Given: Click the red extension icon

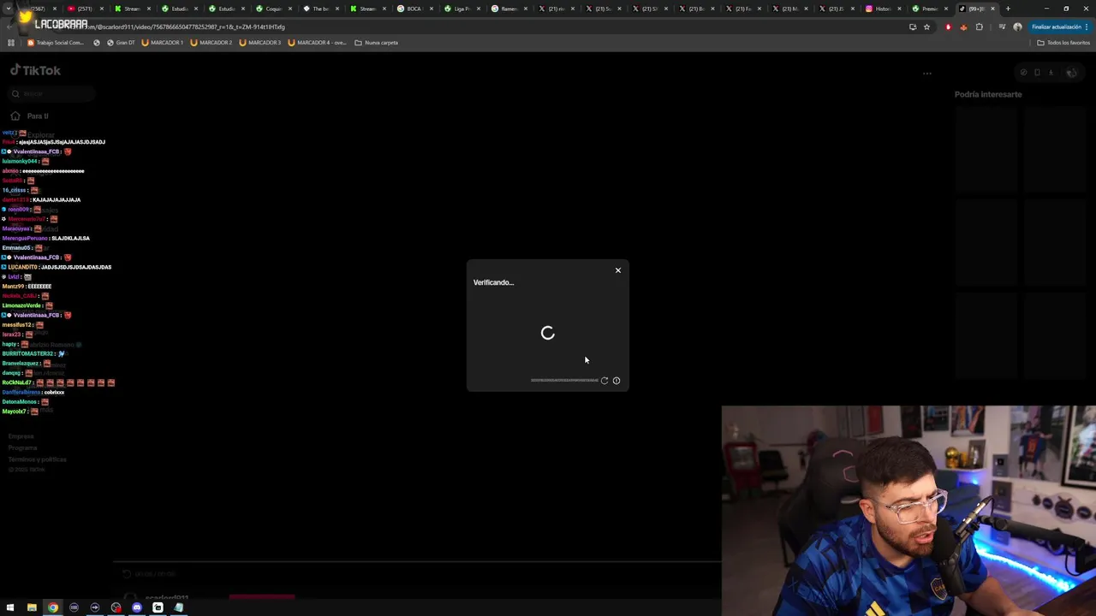Looking at the screenshot, I should point(948,27).
